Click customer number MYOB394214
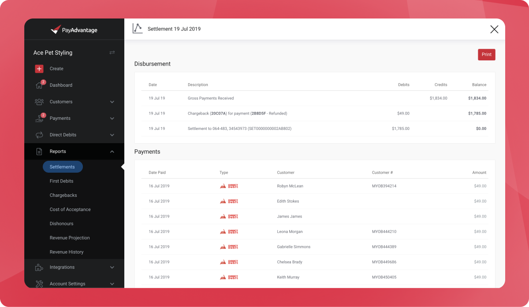The image size is (529, 307). tap(384, 186)
